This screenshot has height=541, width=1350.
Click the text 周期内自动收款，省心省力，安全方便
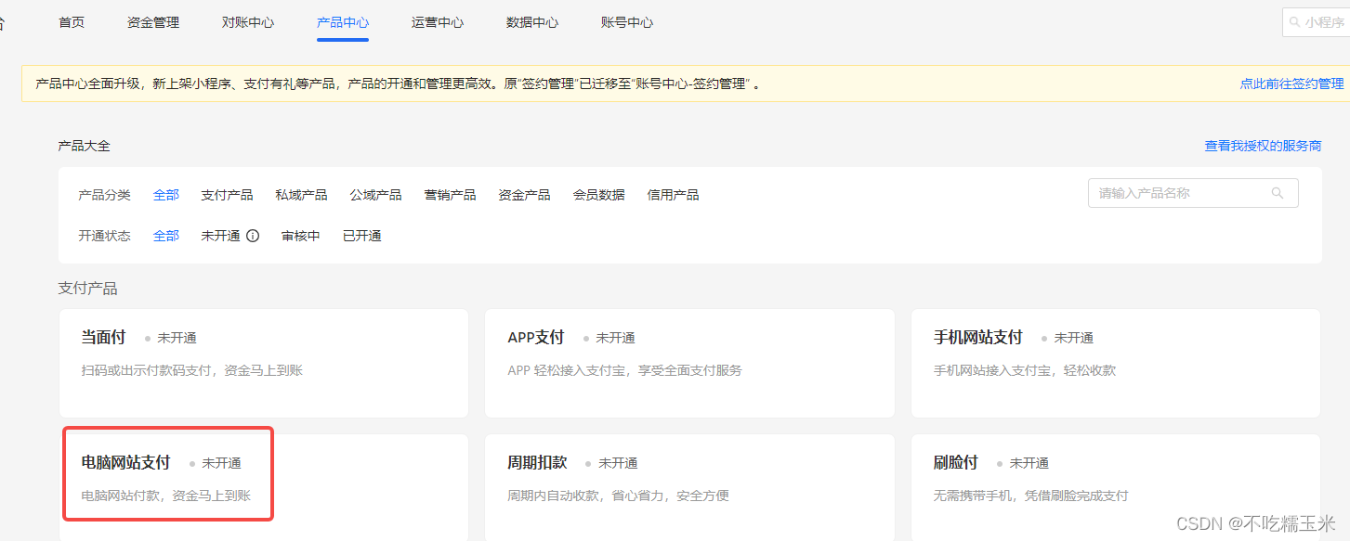(618, 496)
